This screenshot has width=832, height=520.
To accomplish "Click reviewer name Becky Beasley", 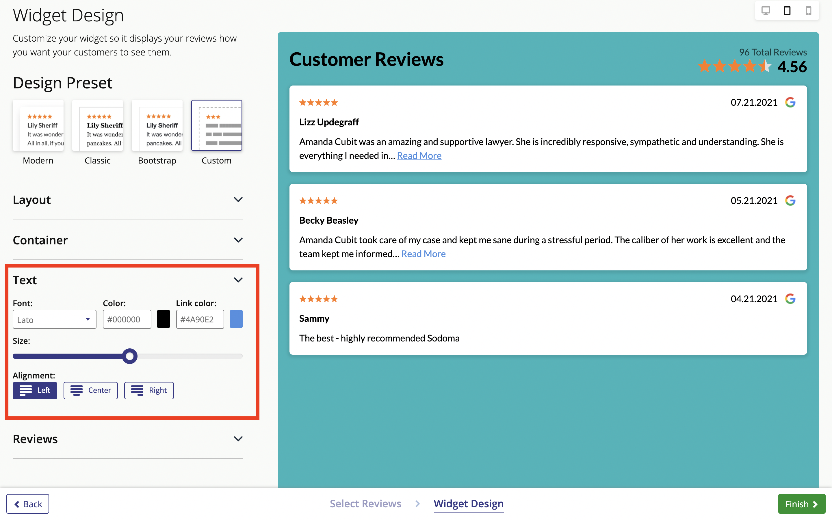I will [329, 220].
